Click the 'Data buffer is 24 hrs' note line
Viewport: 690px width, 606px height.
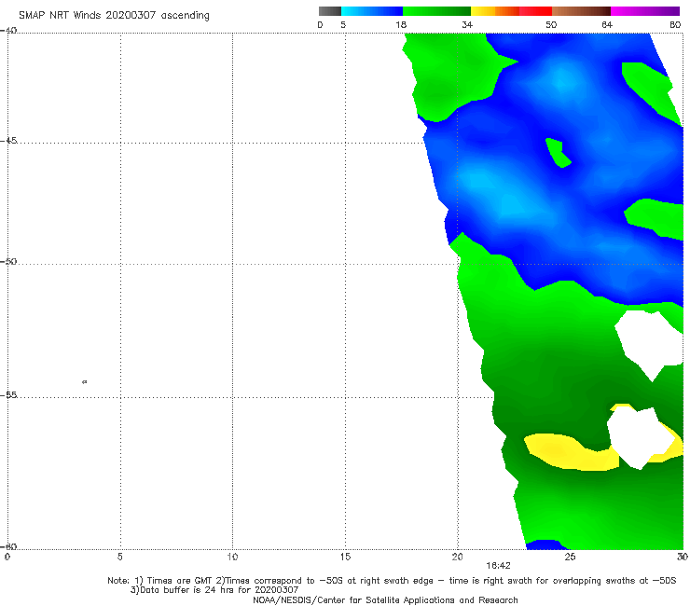[214, 590]
